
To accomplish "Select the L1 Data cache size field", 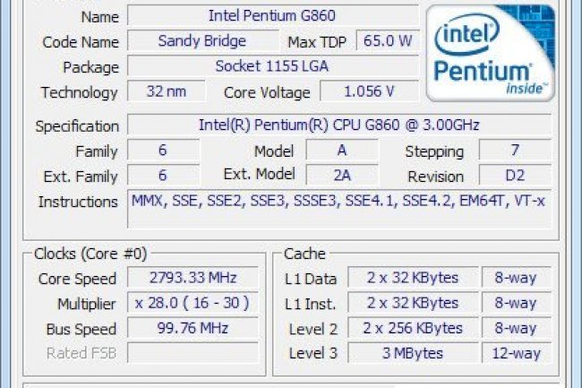I will [x=413, y=279].
